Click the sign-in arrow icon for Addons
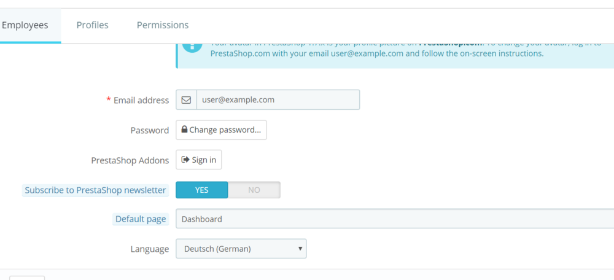 [185, 160]
